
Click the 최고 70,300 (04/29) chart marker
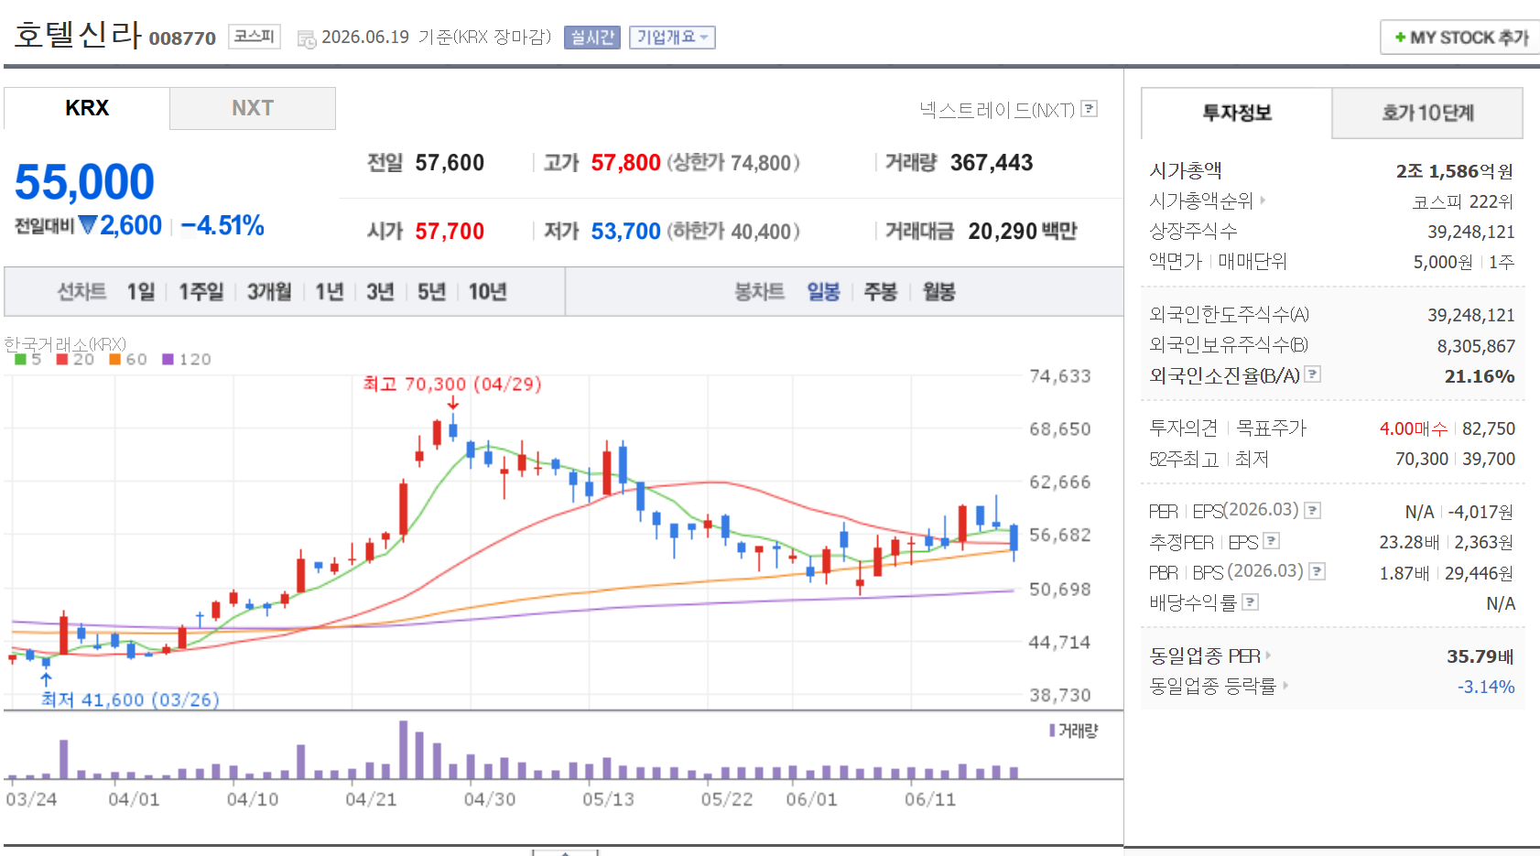click(452, 385)
